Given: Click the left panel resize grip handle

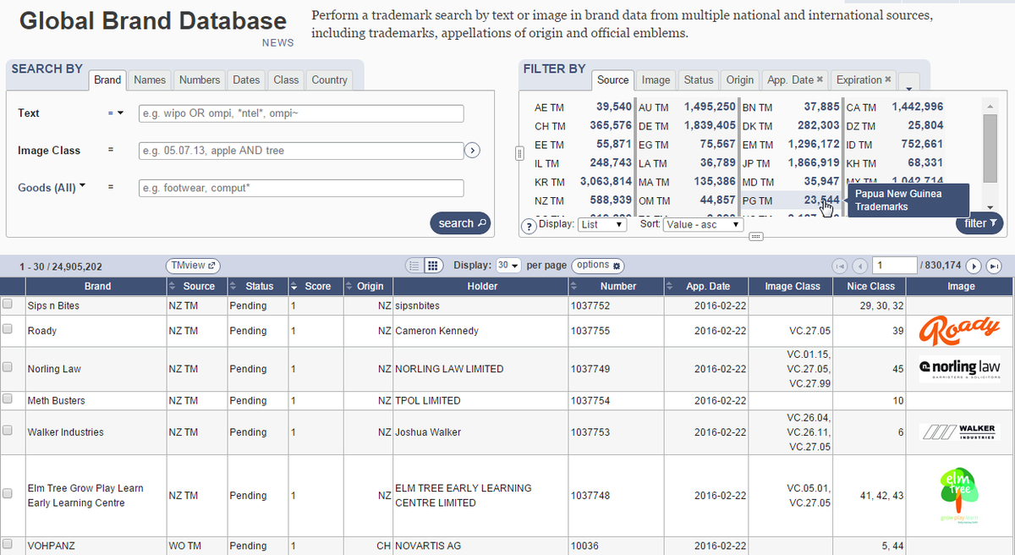Looking at the screenshot, I should pos(520,153).
